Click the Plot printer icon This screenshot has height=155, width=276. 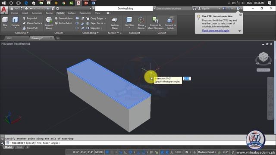coord(26,9)
